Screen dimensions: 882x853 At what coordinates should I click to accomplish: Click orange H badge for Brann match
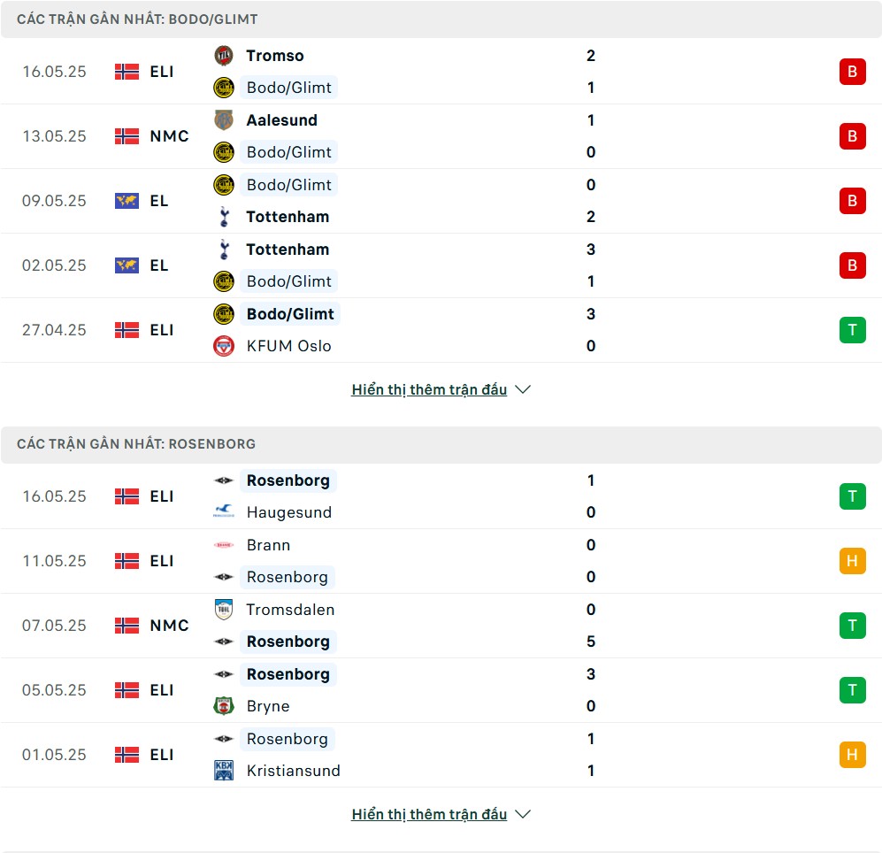click(852, 561)
